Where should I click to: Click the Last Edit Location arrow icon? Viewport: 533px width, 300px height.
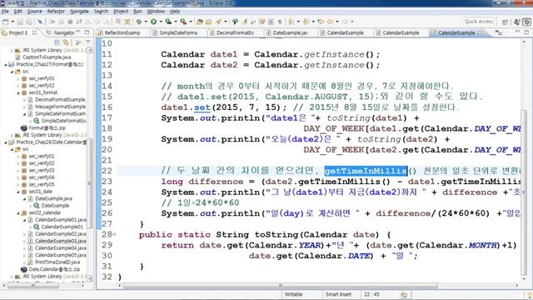point(321,22)
